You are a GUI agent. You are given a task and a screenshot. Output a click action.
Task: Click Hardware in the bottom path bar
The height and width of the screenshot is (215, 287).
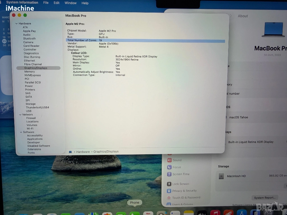pos(83,152)
